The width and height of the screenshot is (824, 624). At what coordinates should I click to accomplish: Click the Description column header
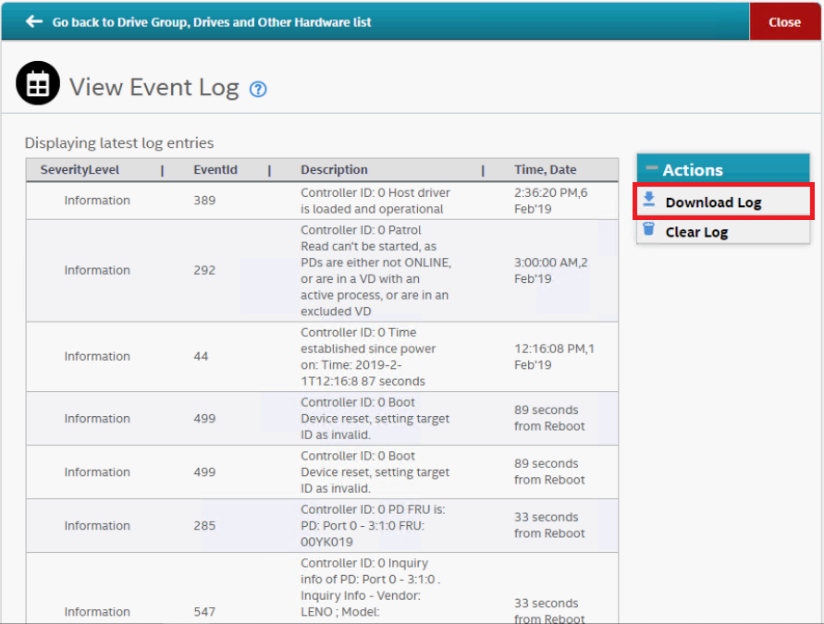334,170
